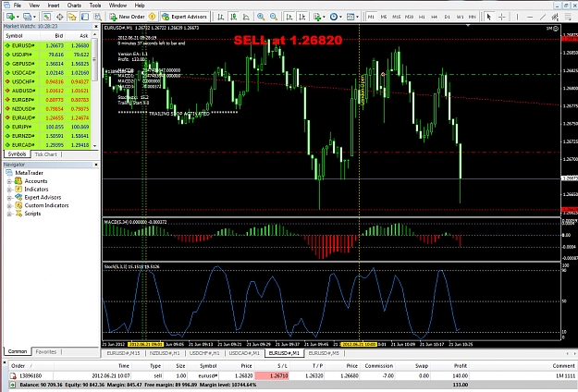
Task: Toggle the Data Window button
Action: click(59, 17)
